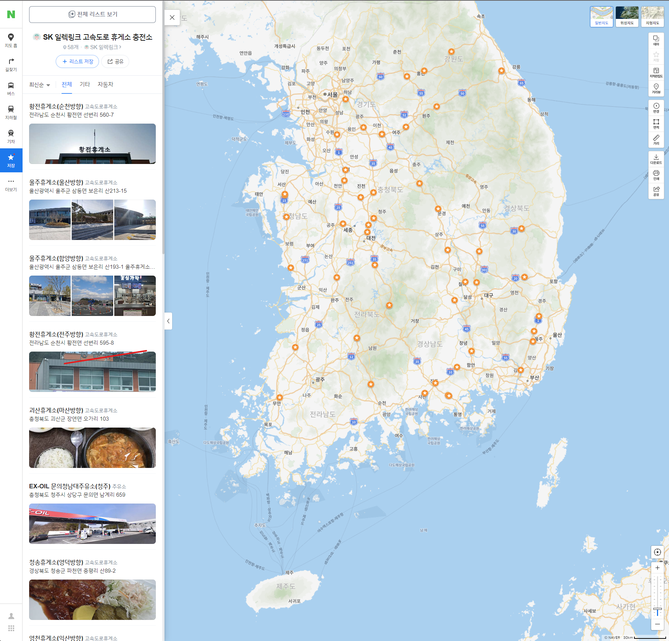Viewport: 669px width, 641px height.
Task: Open the 기차 train sidebar item
Action: coord(11,136)
